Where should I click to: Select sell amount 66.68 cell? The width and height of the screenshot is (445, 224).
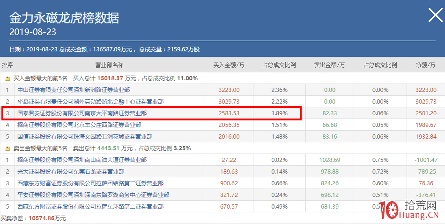click(x=330, y=125)
